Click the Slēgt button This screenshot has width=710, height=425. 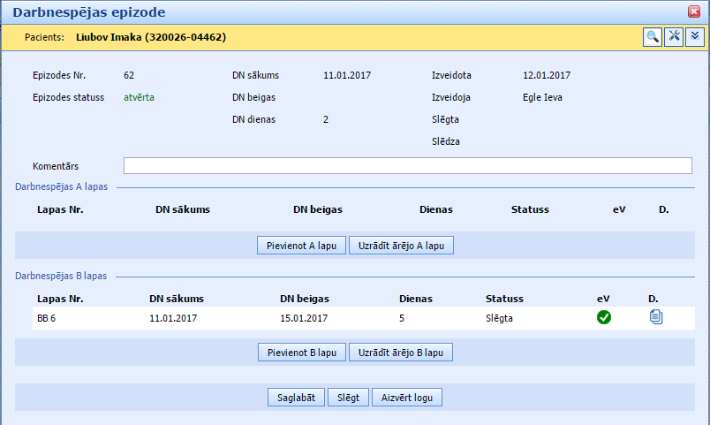coord(348,398)
